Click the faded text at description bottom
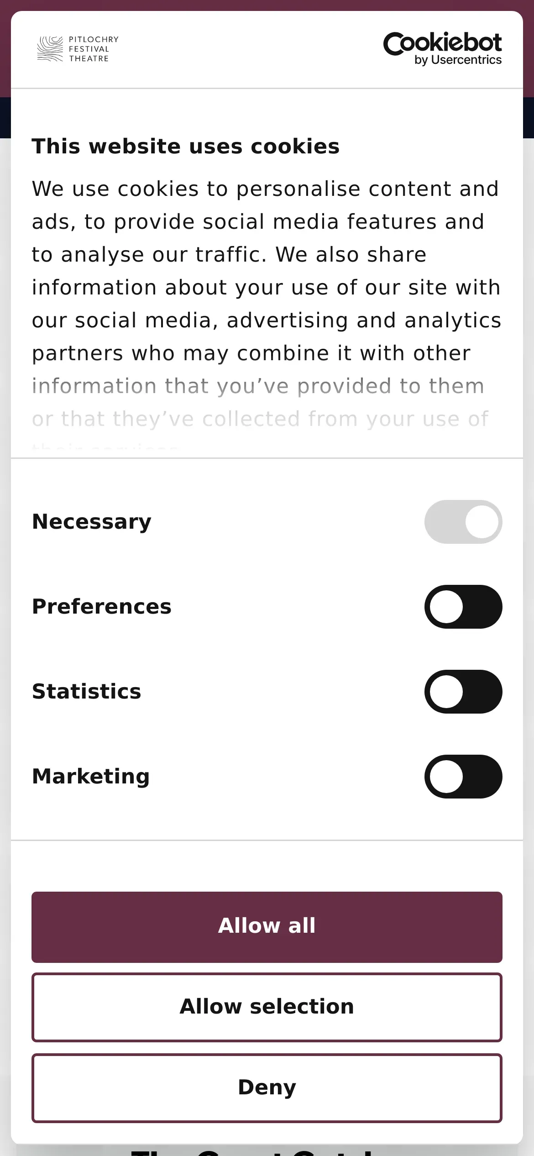 (x=260, y=419)
